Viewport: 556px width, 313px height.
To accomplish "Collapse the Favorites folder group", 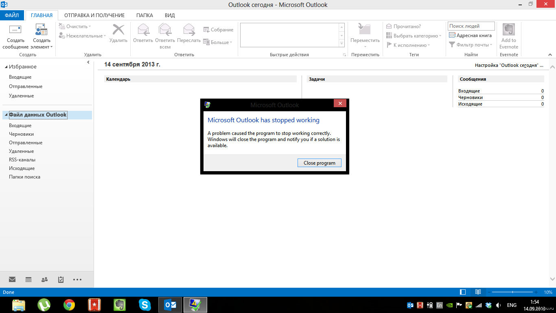I will click(x=6, y=67).
